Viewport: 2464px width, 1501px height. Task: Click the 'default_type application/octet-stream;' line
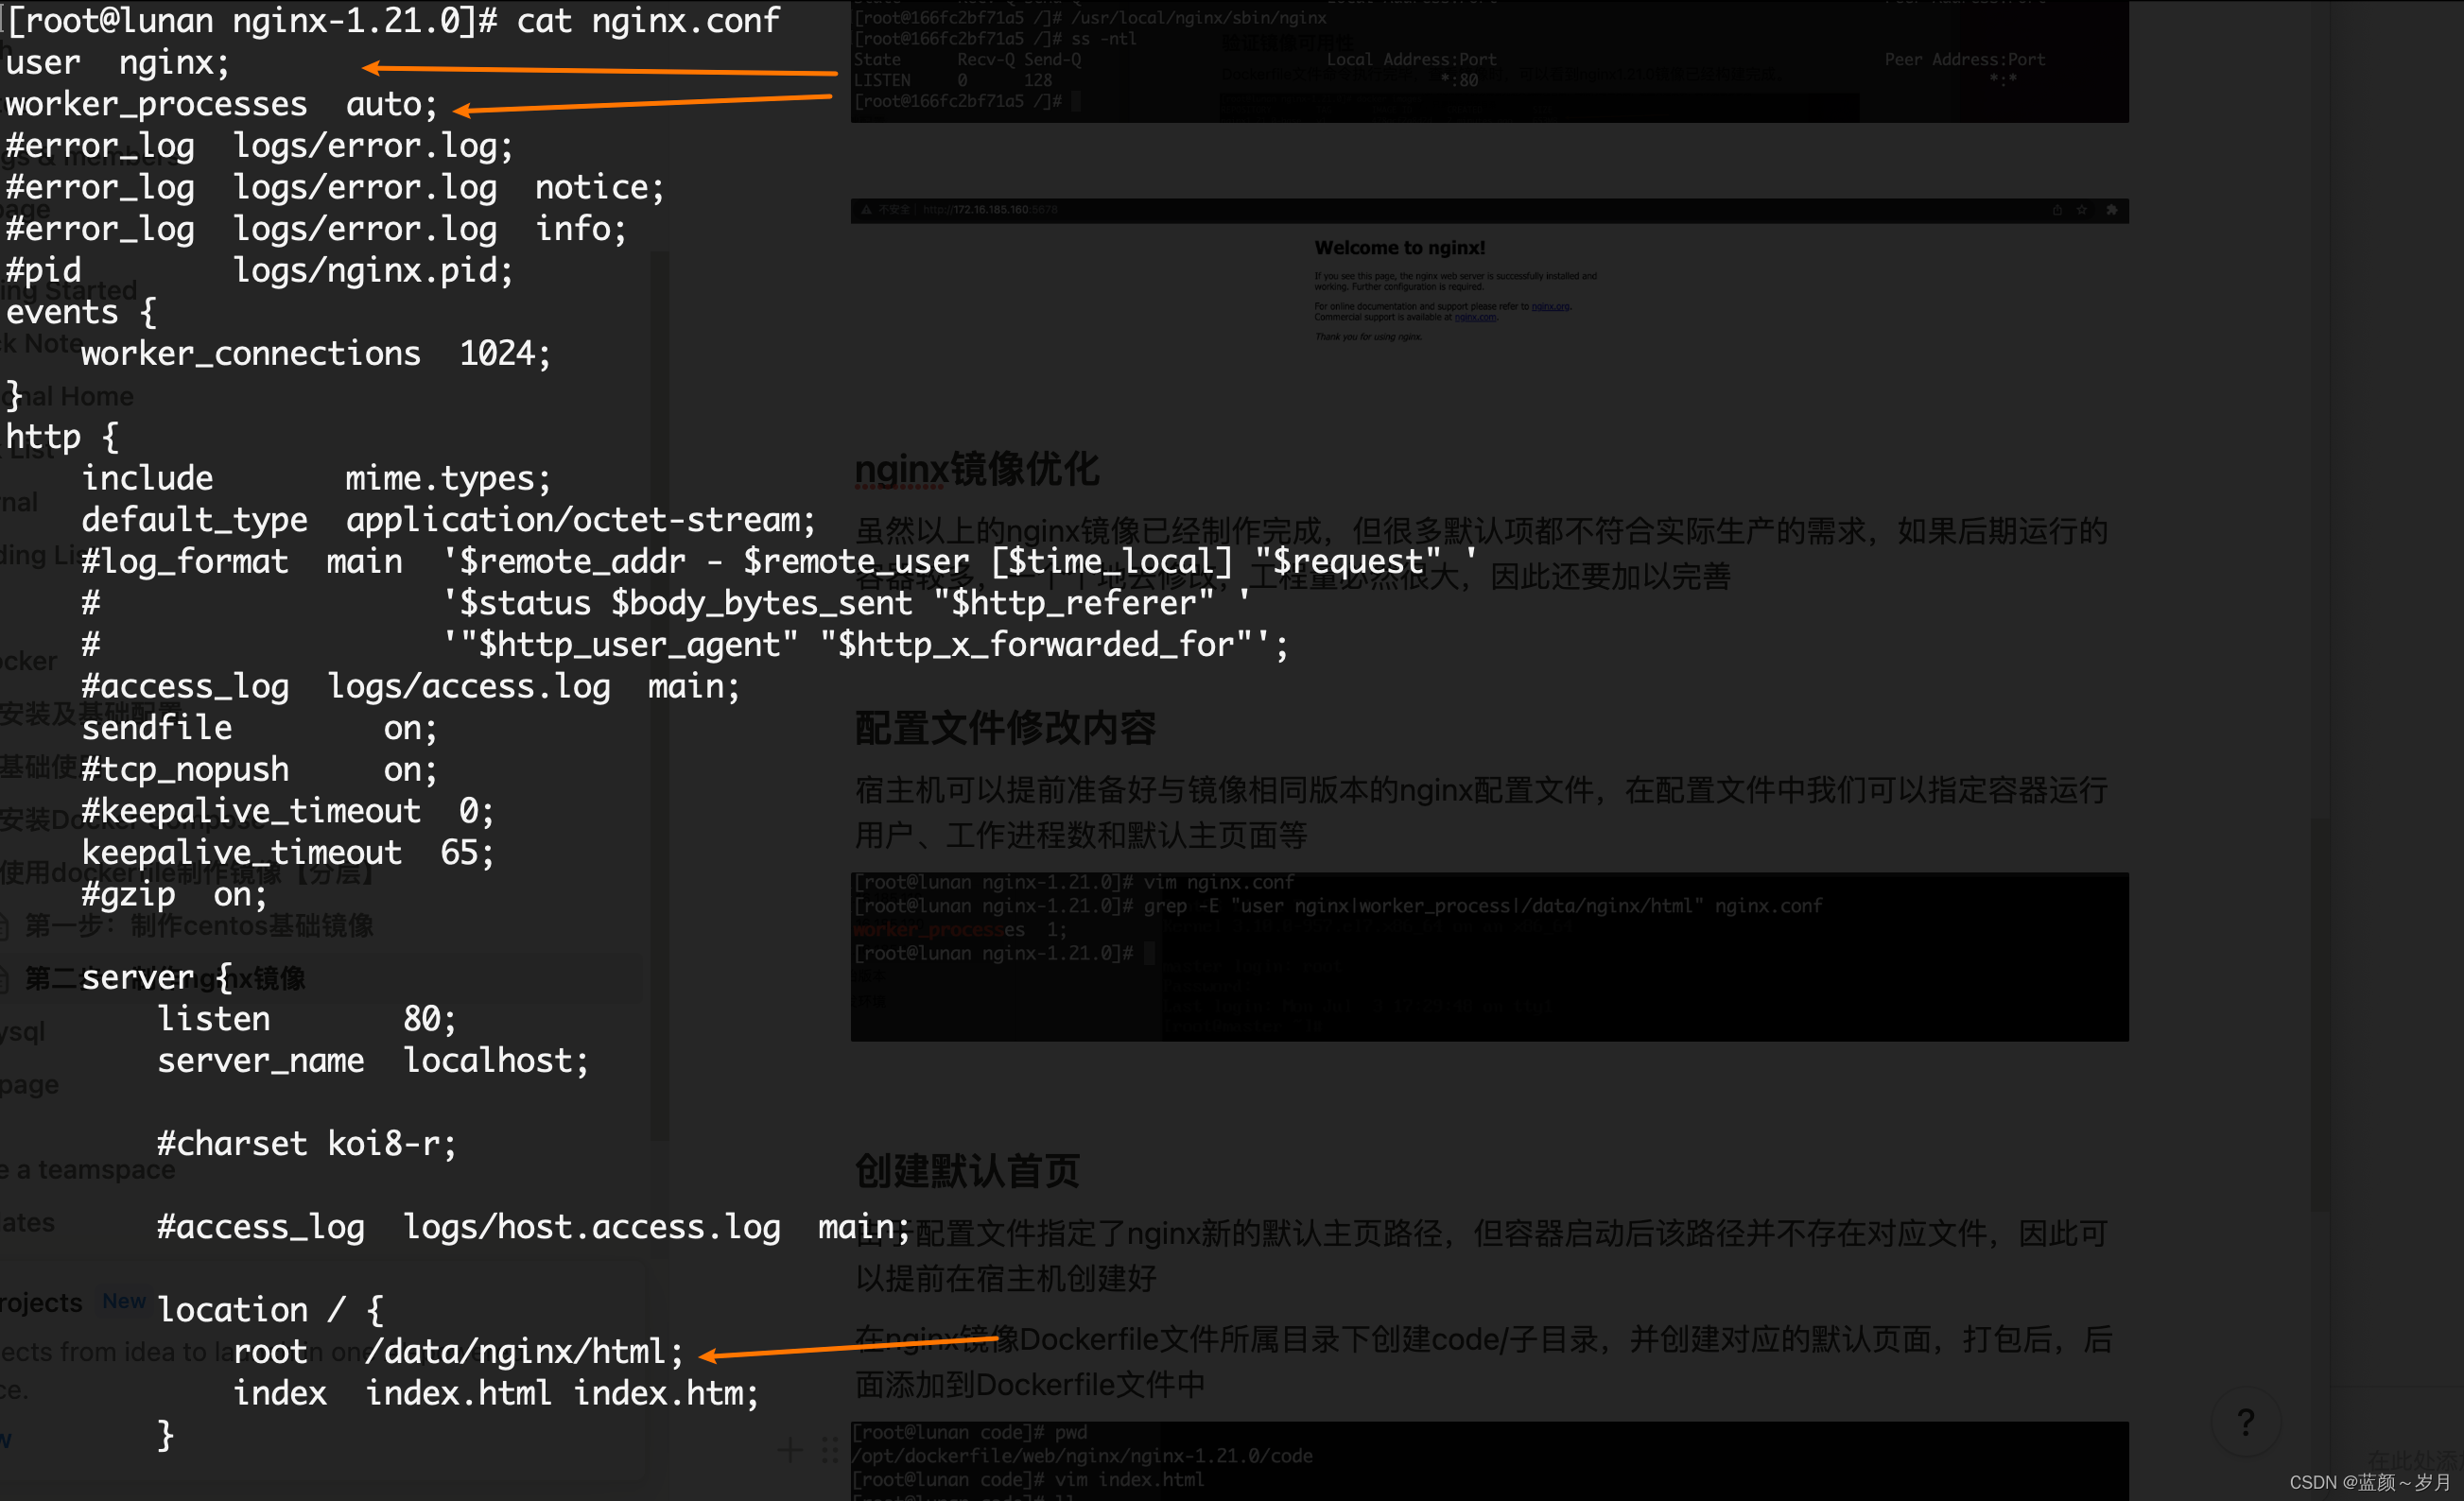(x=449, y=520)
